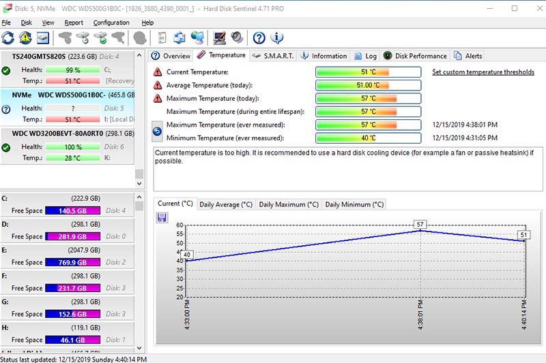The height and width of the screenshot is (363, 546).
Task: Click the save floppy icon above the graph
Action: click(162, 217)
